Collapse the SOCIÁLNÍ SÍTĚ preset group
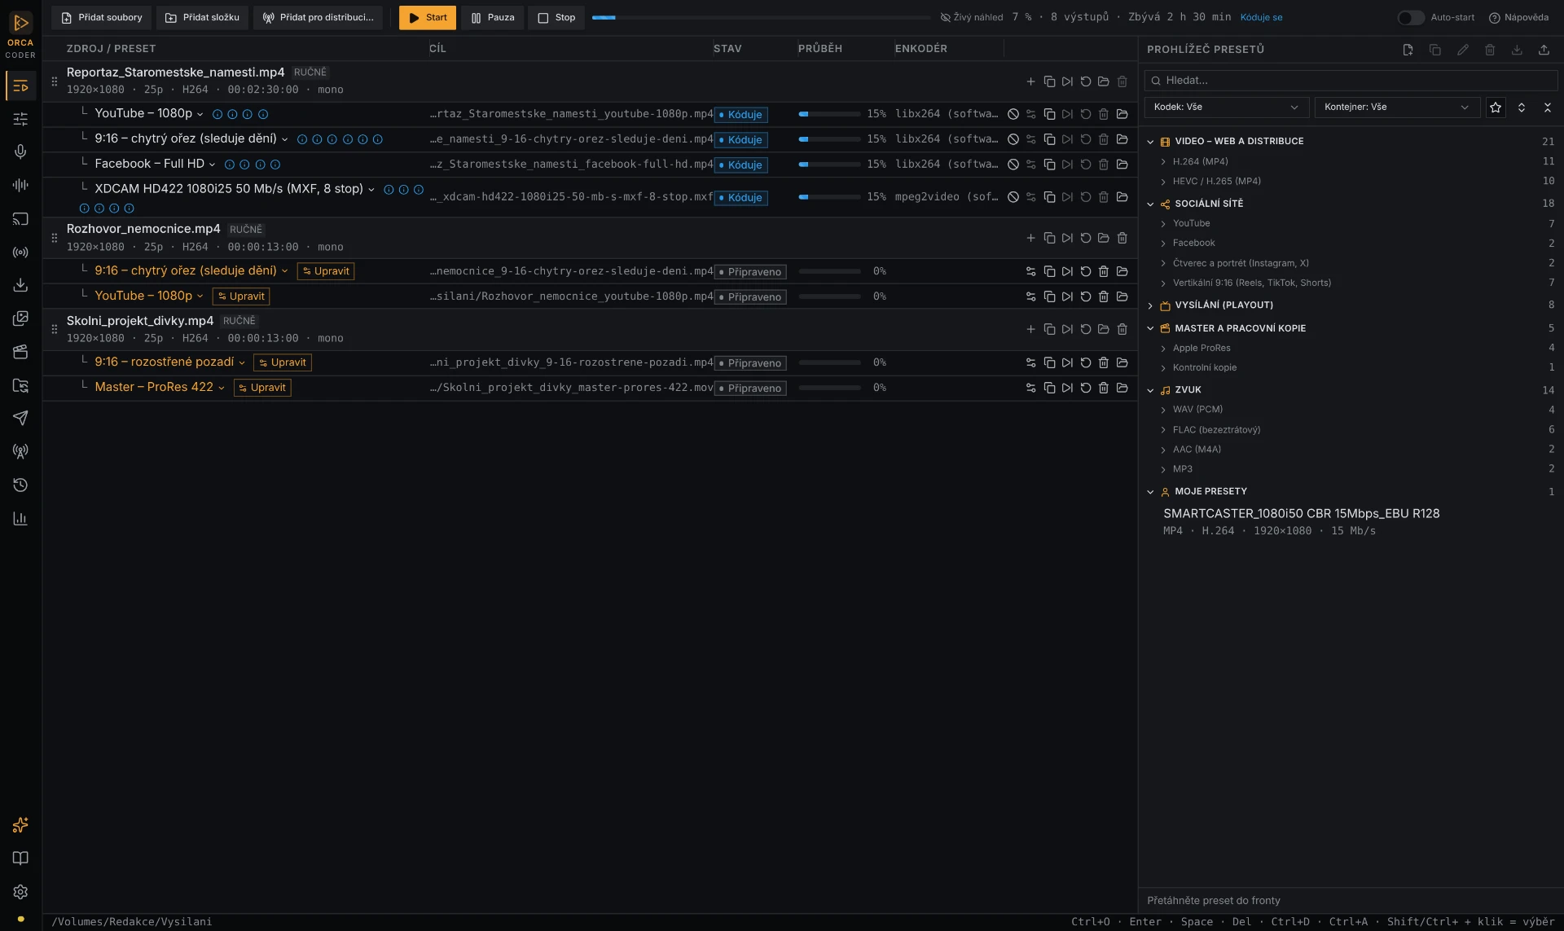The image size is (1564, 931). pos(1150,204)
